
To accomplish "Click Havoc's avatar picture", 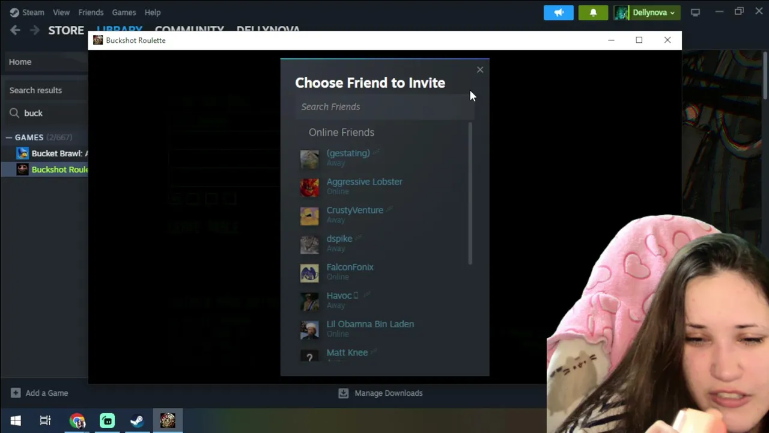I will click(x=309, y=301).
